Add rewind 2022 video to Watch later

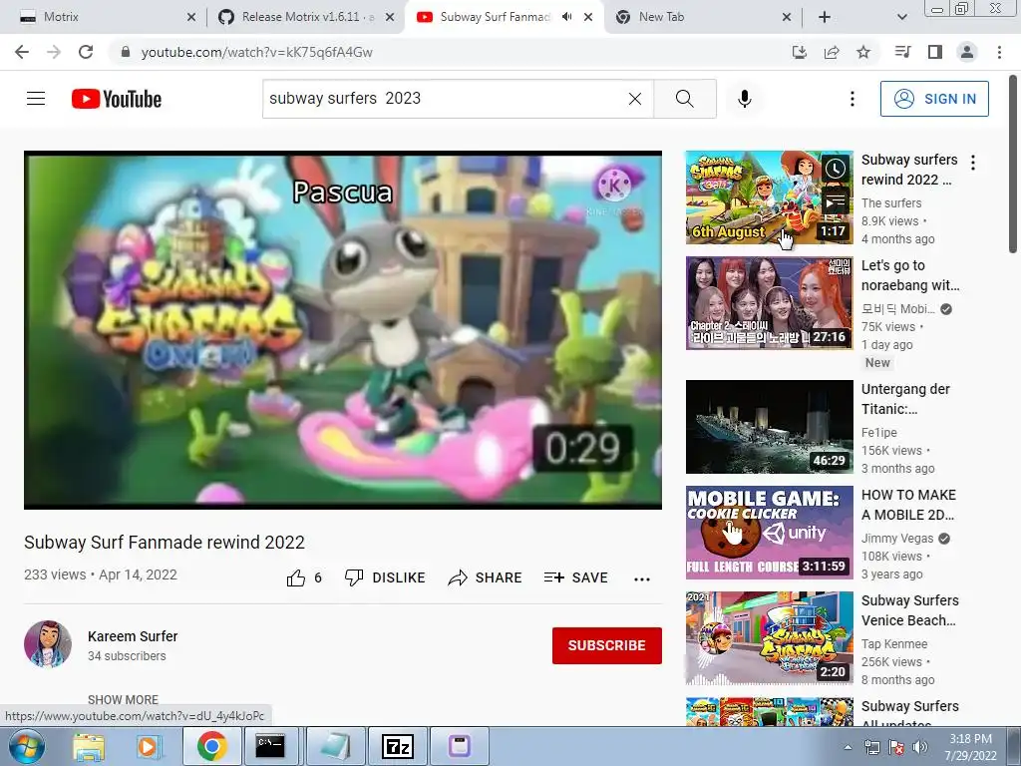(836, 169)
